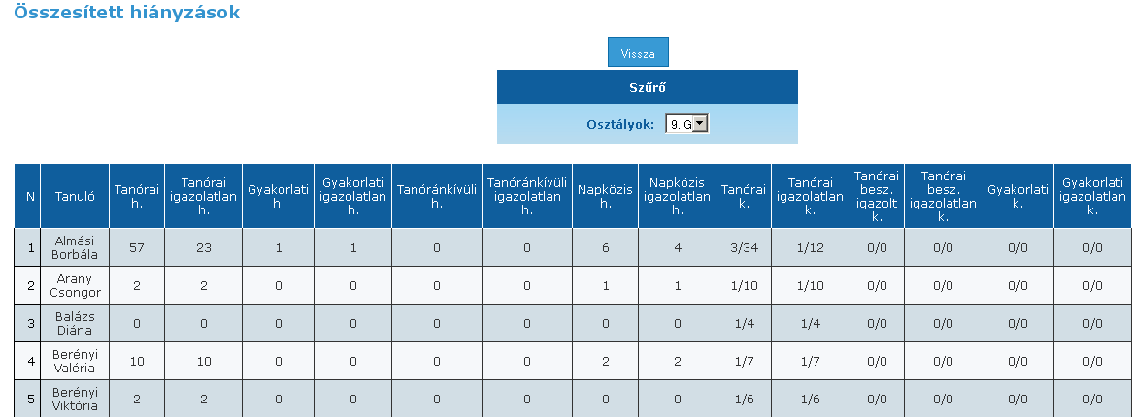The width and height of the screenshot is (1132, 417).
Task: Click Arany Csongor's Napközis h. value 1
Action: [605, 286]
